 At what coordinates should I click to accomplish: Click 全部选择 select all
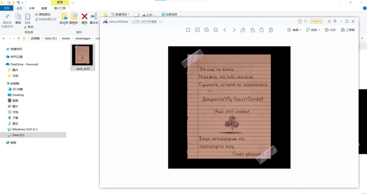pos(169,14)
